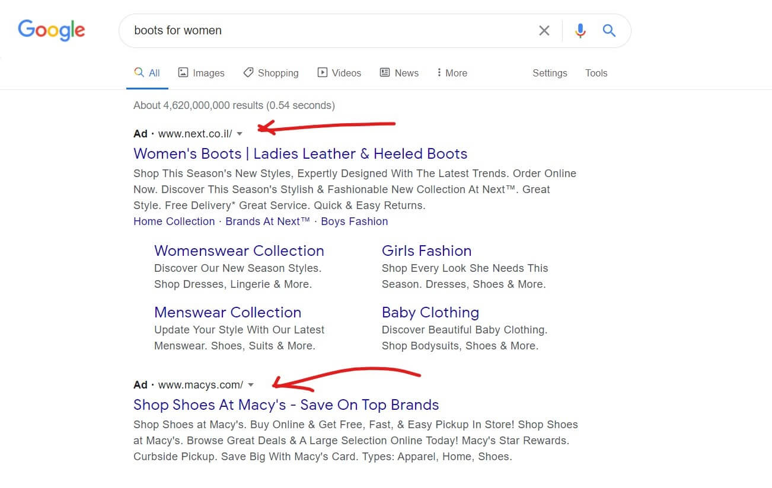The image size is (772, 488).
Task: Select the All results tab
Action: point(147,73)
